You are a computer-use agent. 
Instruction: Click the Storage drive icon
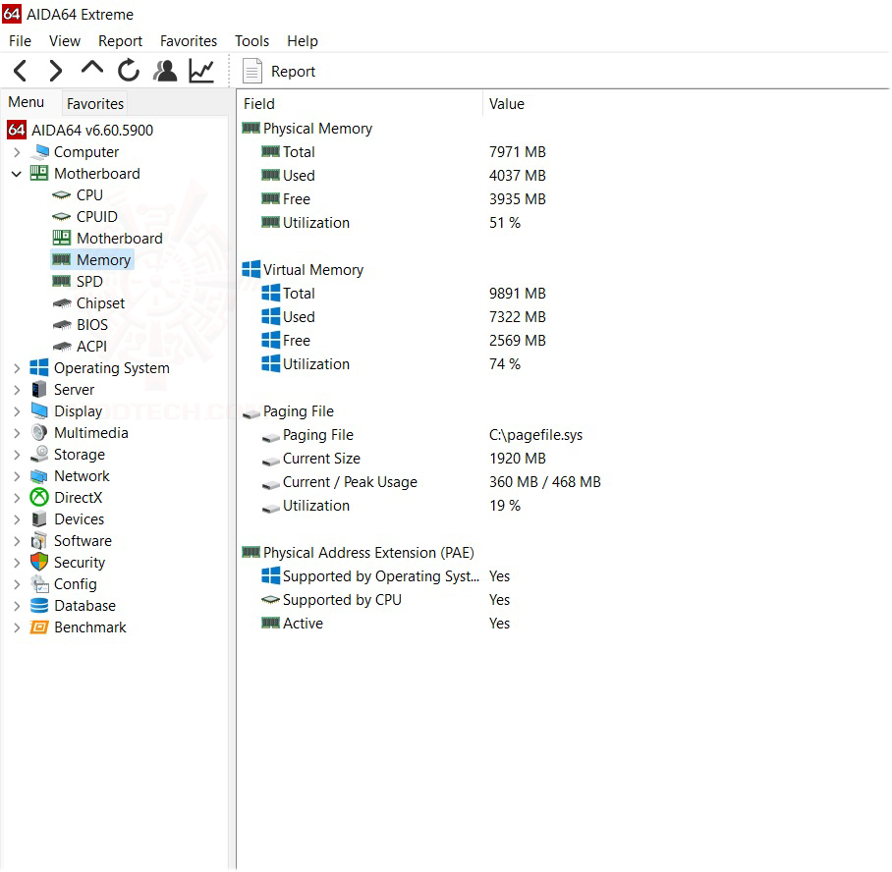pyautogui.click(x=39, y=454)
